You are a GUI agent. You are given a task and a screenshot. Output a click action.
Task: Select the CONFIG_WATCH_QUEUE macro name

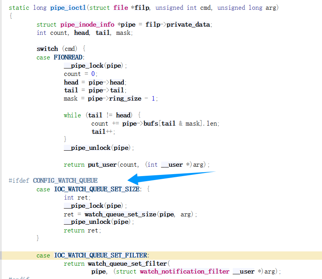pyautogui.click(x=65, y=181)
